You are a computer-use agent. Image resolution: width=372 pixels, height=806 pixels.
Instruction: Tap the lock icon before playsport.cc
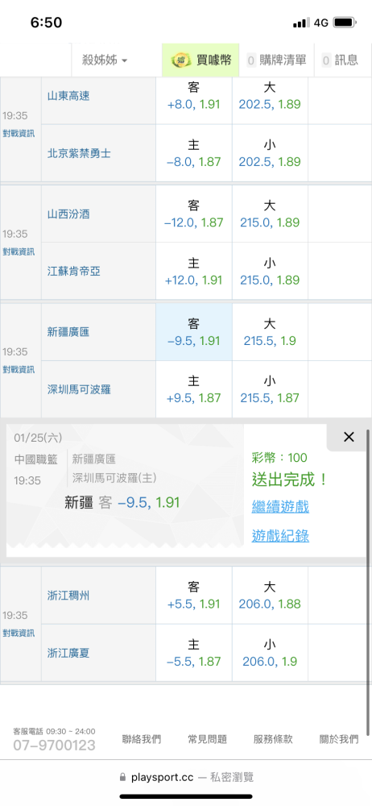click(x=122, y=777)
